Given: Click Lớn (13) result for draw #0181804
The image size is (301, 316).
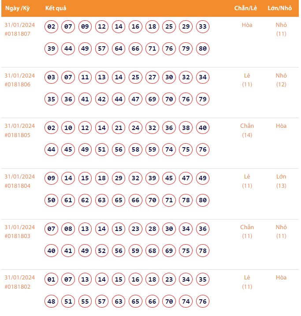Looking at the screenshot, I should (281, 181).
